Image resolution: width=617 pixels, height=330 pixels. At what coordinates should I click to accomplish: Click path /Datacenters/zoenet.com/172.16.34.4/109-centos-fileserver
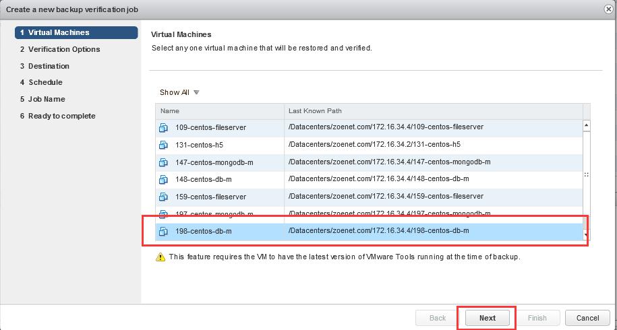[x=386, y=127]
